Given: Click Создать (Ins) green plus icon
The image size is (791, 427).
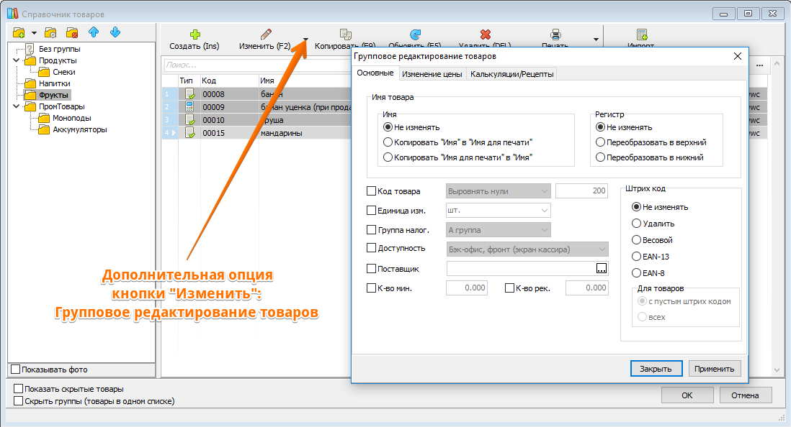Looking at the screenshot, I should click(x=195, y=35).
